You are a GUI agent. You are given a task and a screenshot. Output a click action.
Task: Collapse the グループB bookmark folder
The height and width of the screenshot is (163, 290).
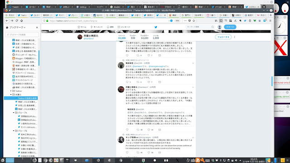click(14, 131)
